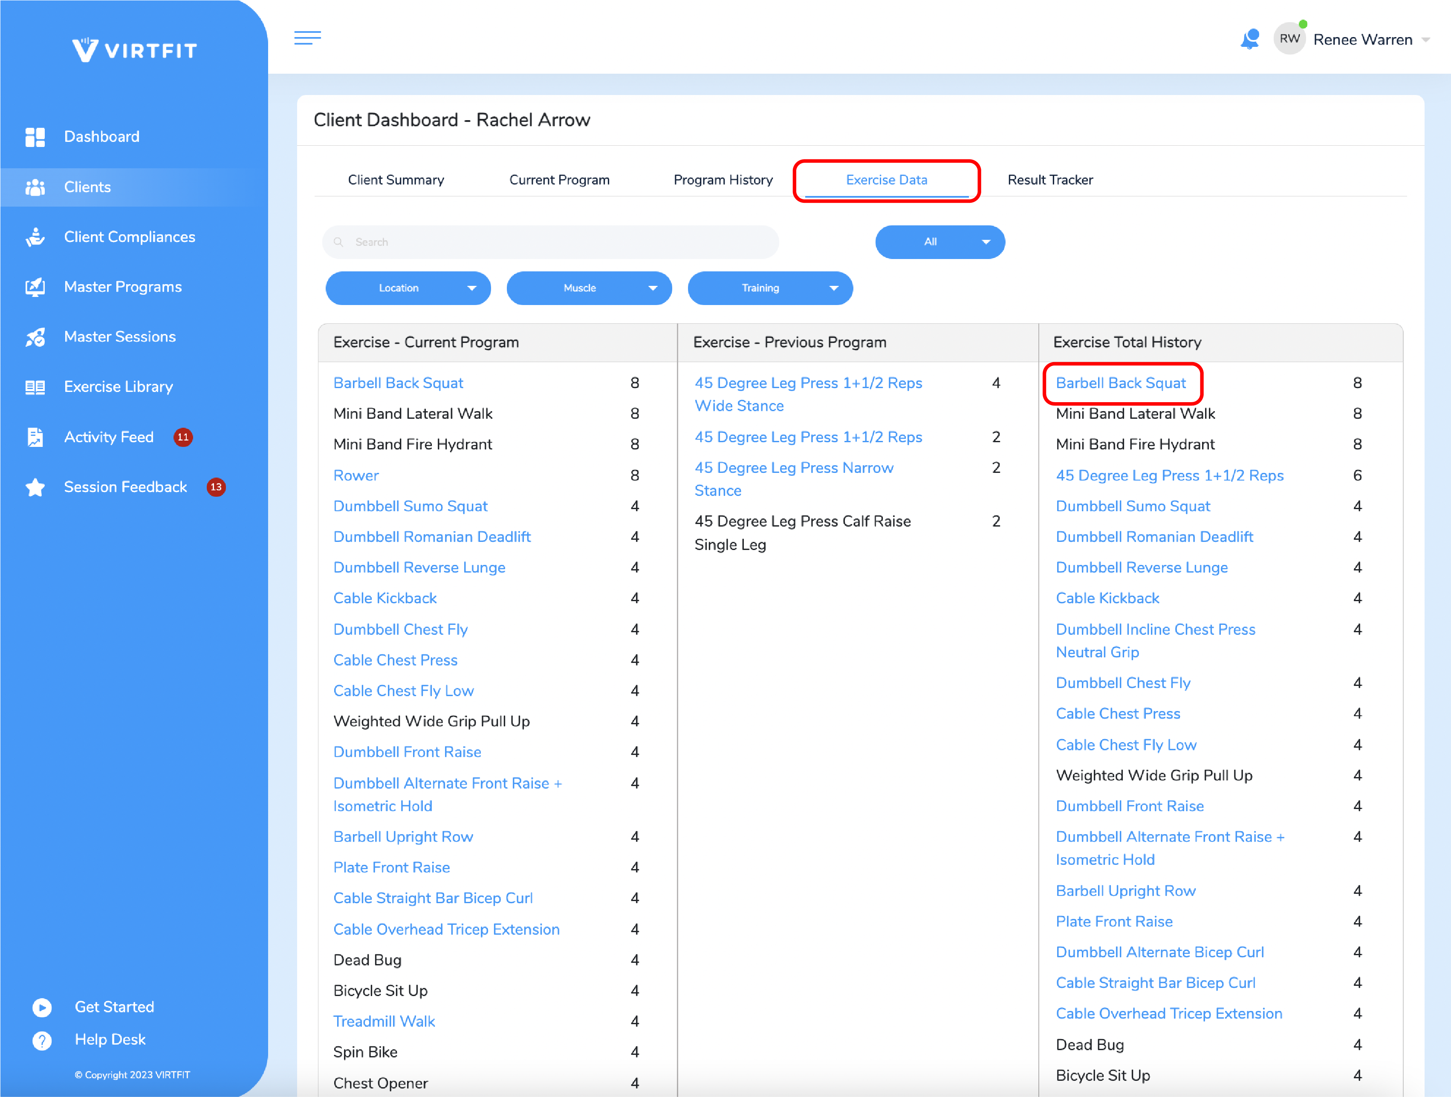Open Exercise Library in the sidebar
This screenshot has width=1451, height=1097.
coord(119,387)
